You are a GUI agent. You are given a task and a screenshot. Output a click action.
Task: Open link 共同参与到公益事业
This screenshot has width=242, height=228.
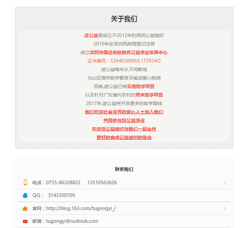pyautogui.click(x=124, y=120)
